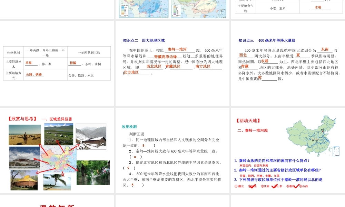Click the 一、区域差异显著 subtitle
The height and width of the screenshot is (207, 345).
[x=57, y=119]
